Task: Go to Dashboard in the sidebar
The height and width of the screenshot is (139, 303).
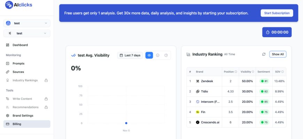Action: (x=20, y=45)
